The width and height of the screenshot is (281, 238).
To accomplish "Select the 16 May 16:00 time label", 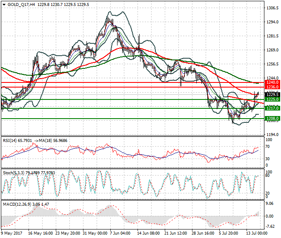I will click(x=40, y=233).
